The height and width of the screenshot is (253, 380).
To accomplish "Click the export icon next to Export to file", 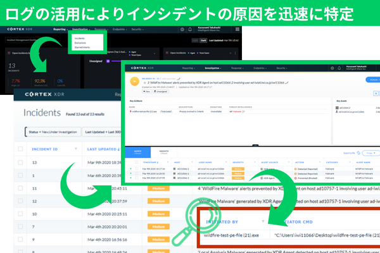I will coord(358,153).
